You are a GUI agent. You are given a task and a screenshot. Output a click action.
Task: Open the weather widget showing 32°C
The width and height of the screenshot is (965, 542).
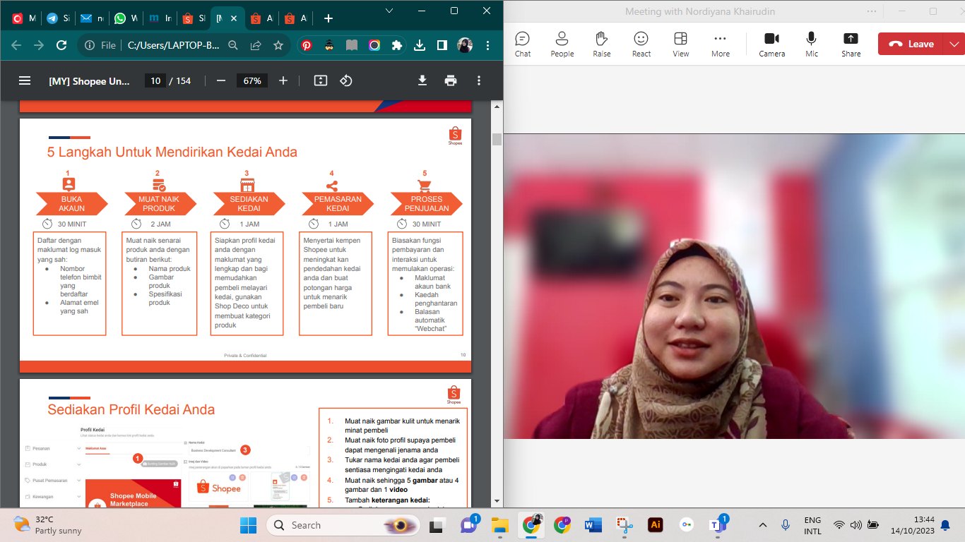(x=48, y=525)
